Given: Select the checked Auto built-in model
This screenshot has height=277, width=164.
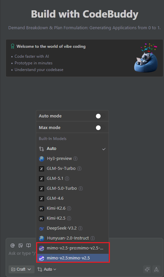Looking at the screenshot, I should pos(72,149).
